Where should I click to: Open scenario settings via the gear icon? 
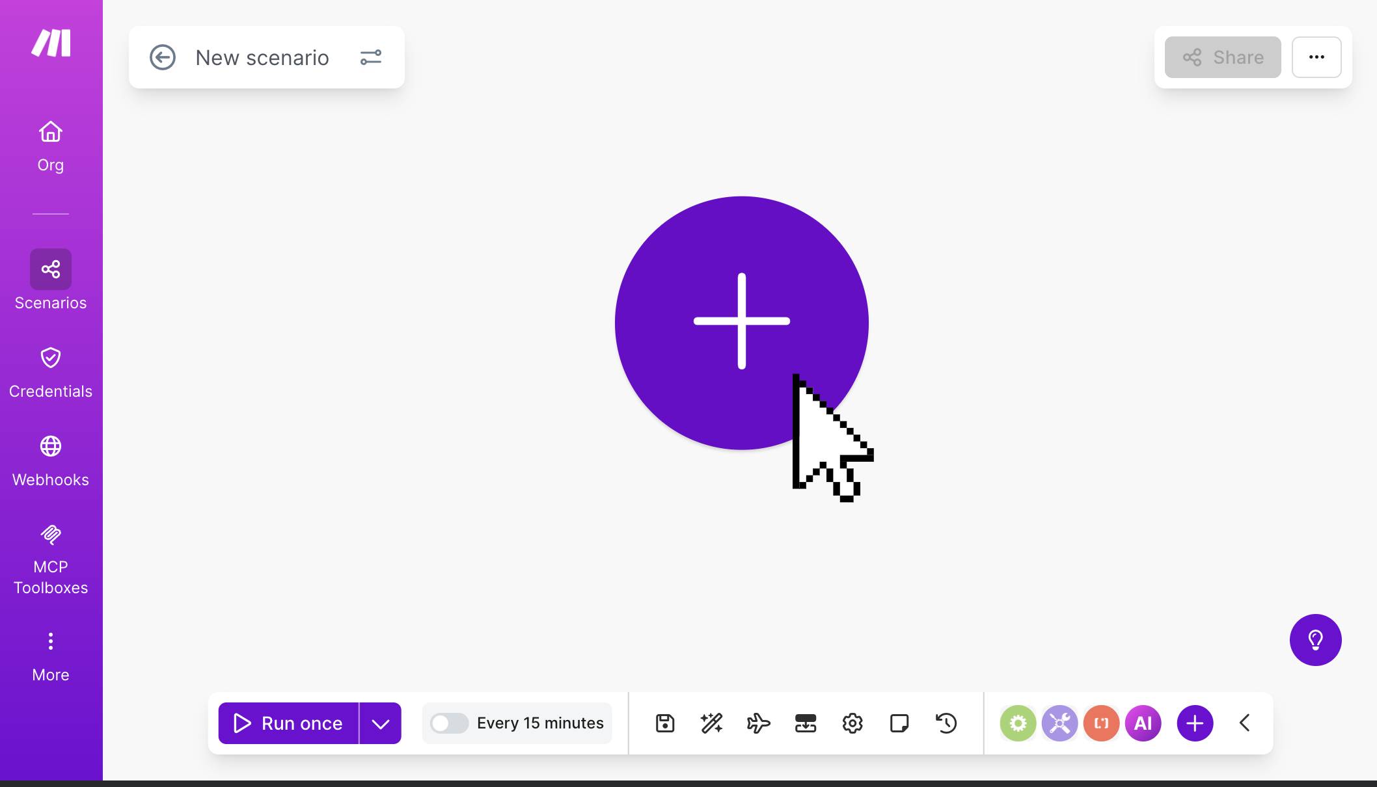tap(852, 723)
